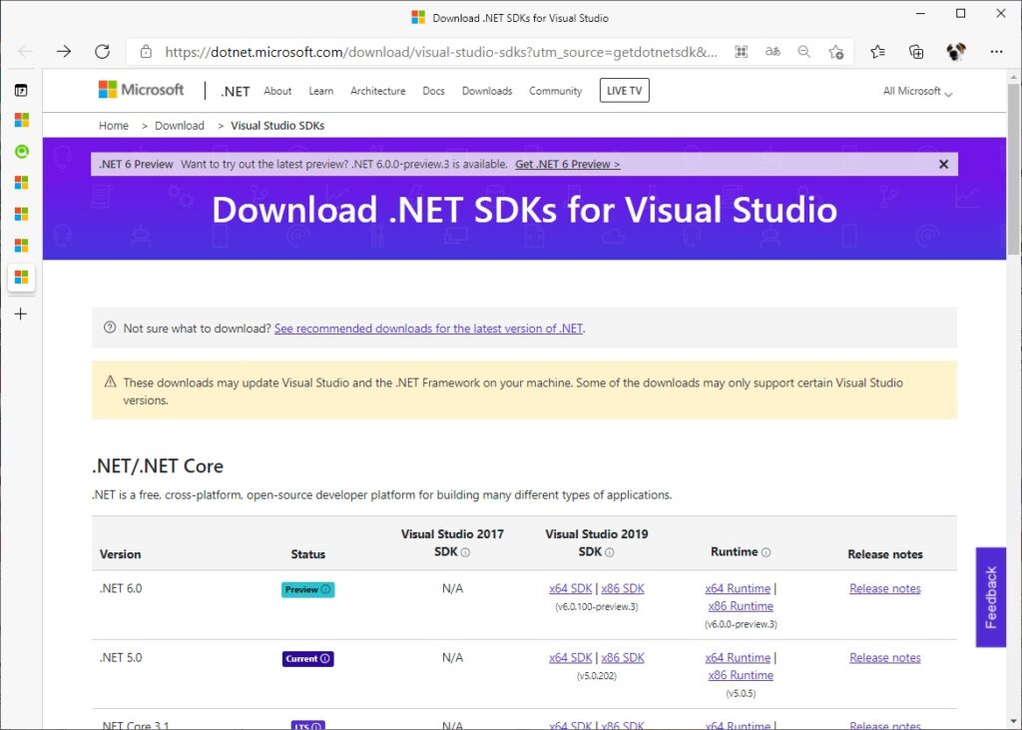
Task: Download x64 Runtime for .NET 6.0
Action: [x=738, y=588]
